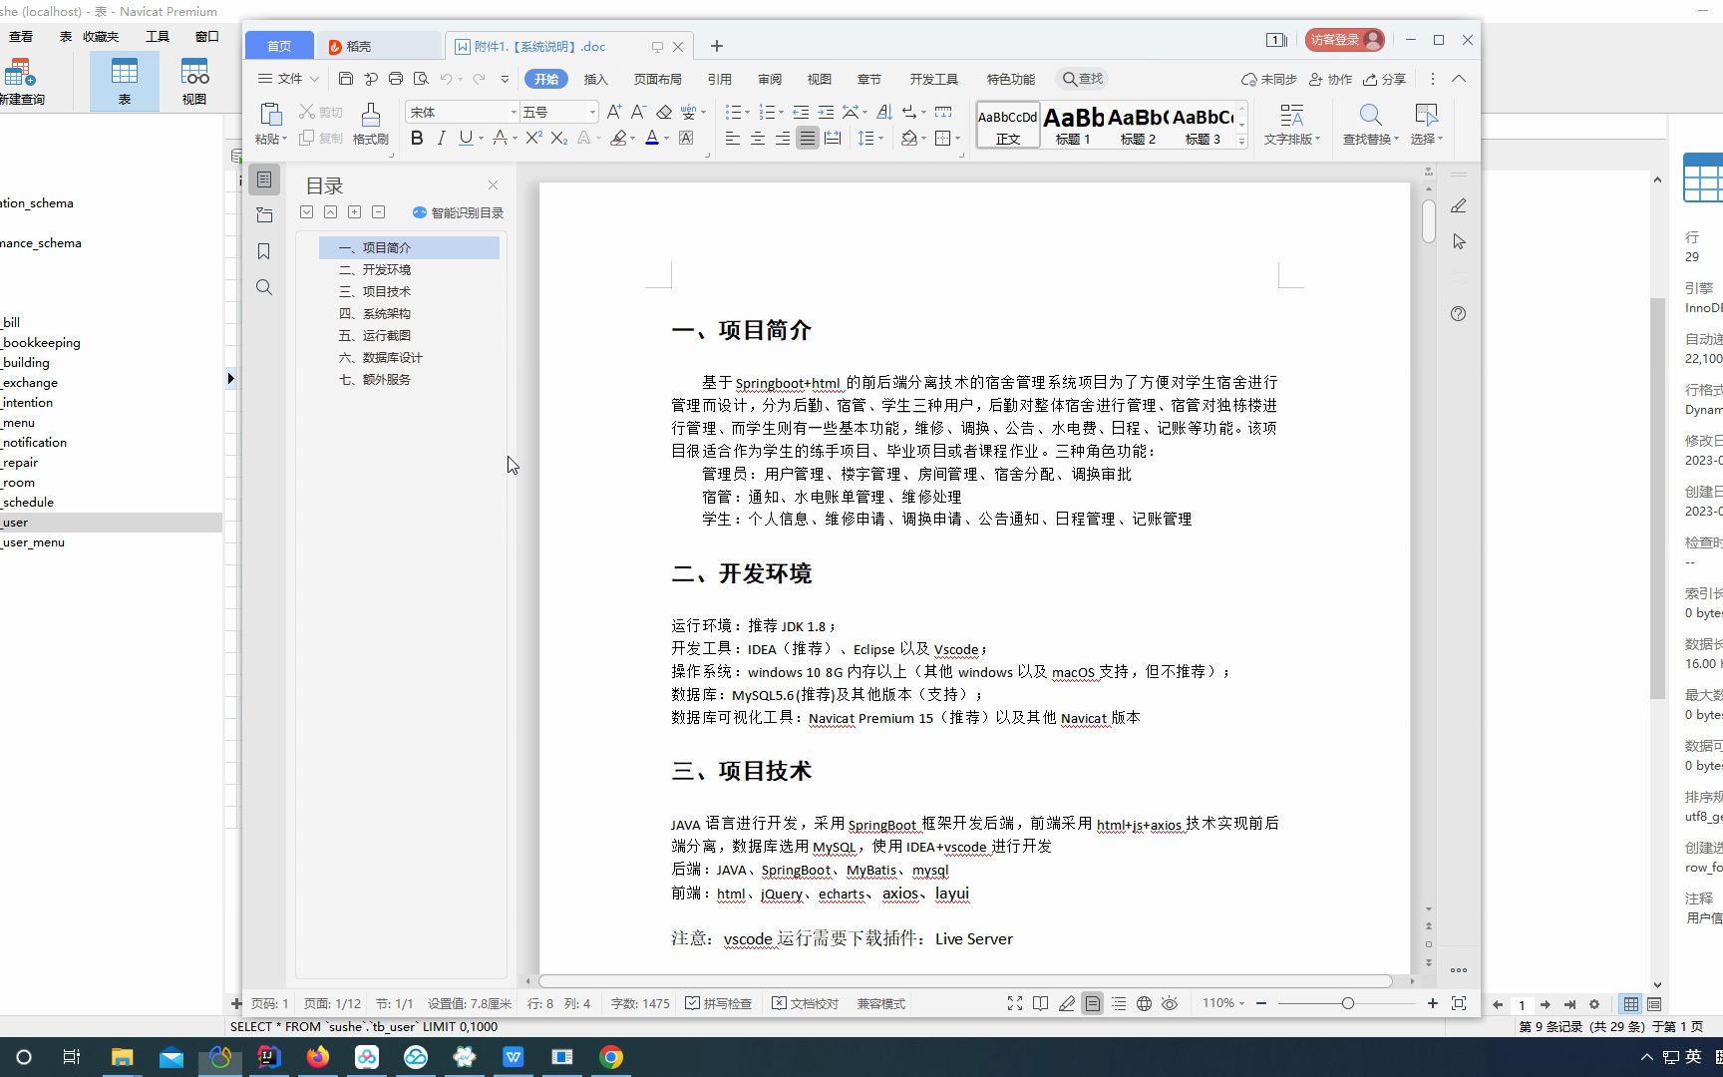This screenshot has width=1723, height=1077.
Task: Click the search icon in sidebar panel
Action: click(264, 287)
